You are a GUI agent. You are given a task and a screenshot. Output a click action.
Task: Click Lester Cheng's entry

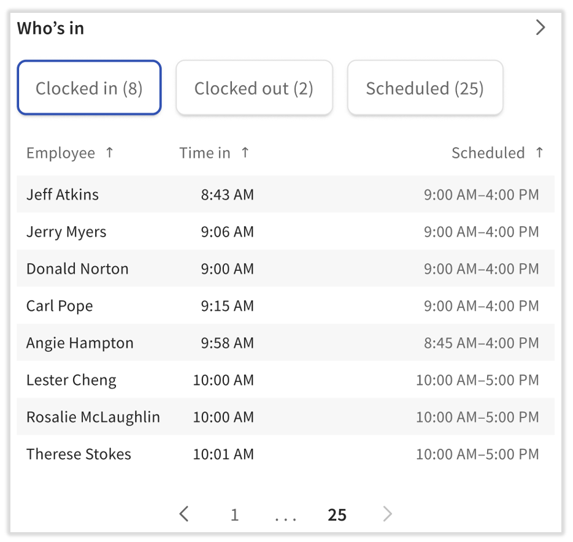click(71, 380)
